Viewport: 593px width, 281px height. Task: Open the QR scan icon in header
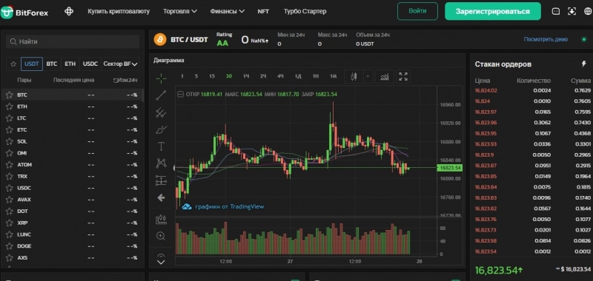572,11
